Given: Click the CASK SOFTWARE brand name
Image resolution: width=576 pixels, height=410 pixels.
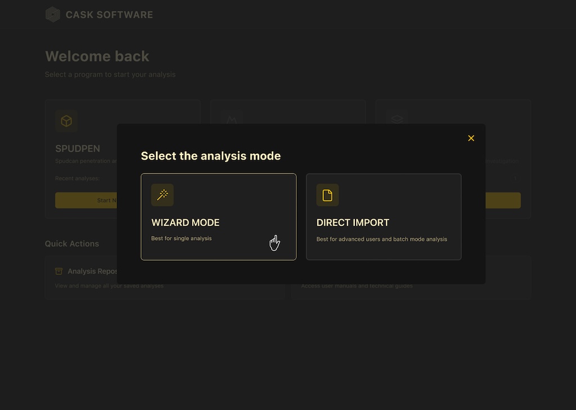Looking at the screenshot, I should click(x=109, y=15).
